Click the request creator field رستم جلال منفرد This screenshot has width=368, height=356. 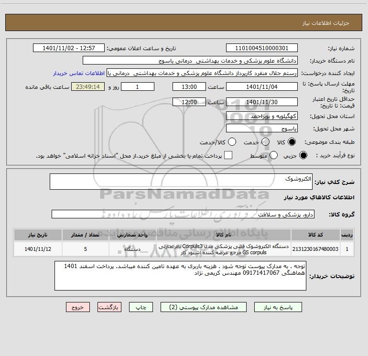(x=202, y=73)
